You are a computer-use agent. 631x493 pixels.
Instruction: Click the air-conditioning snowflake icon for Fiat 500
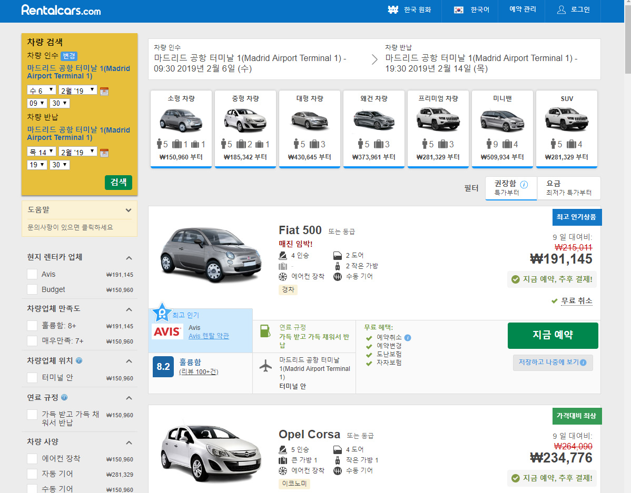coord(283,277)
